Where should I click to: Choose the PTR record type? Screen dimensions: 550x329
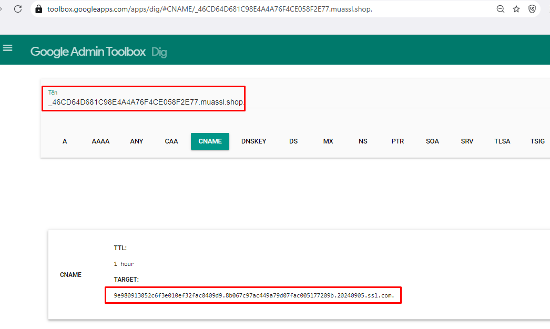coord(398,141)
